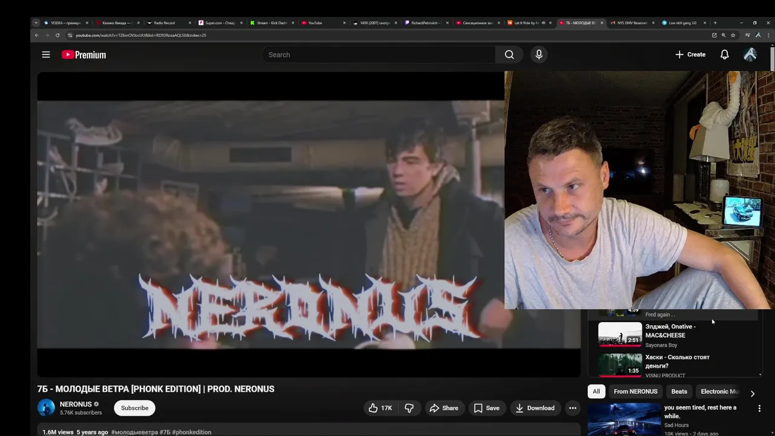Reload the page with the refresh icon
The height and width of the screenshot is (436, 775).
[58, 35]
